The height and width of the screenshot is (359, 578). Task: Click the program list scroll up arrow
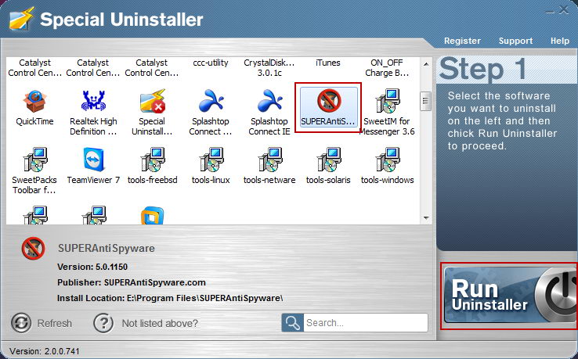pyautogui.click(x=426, y=64)
